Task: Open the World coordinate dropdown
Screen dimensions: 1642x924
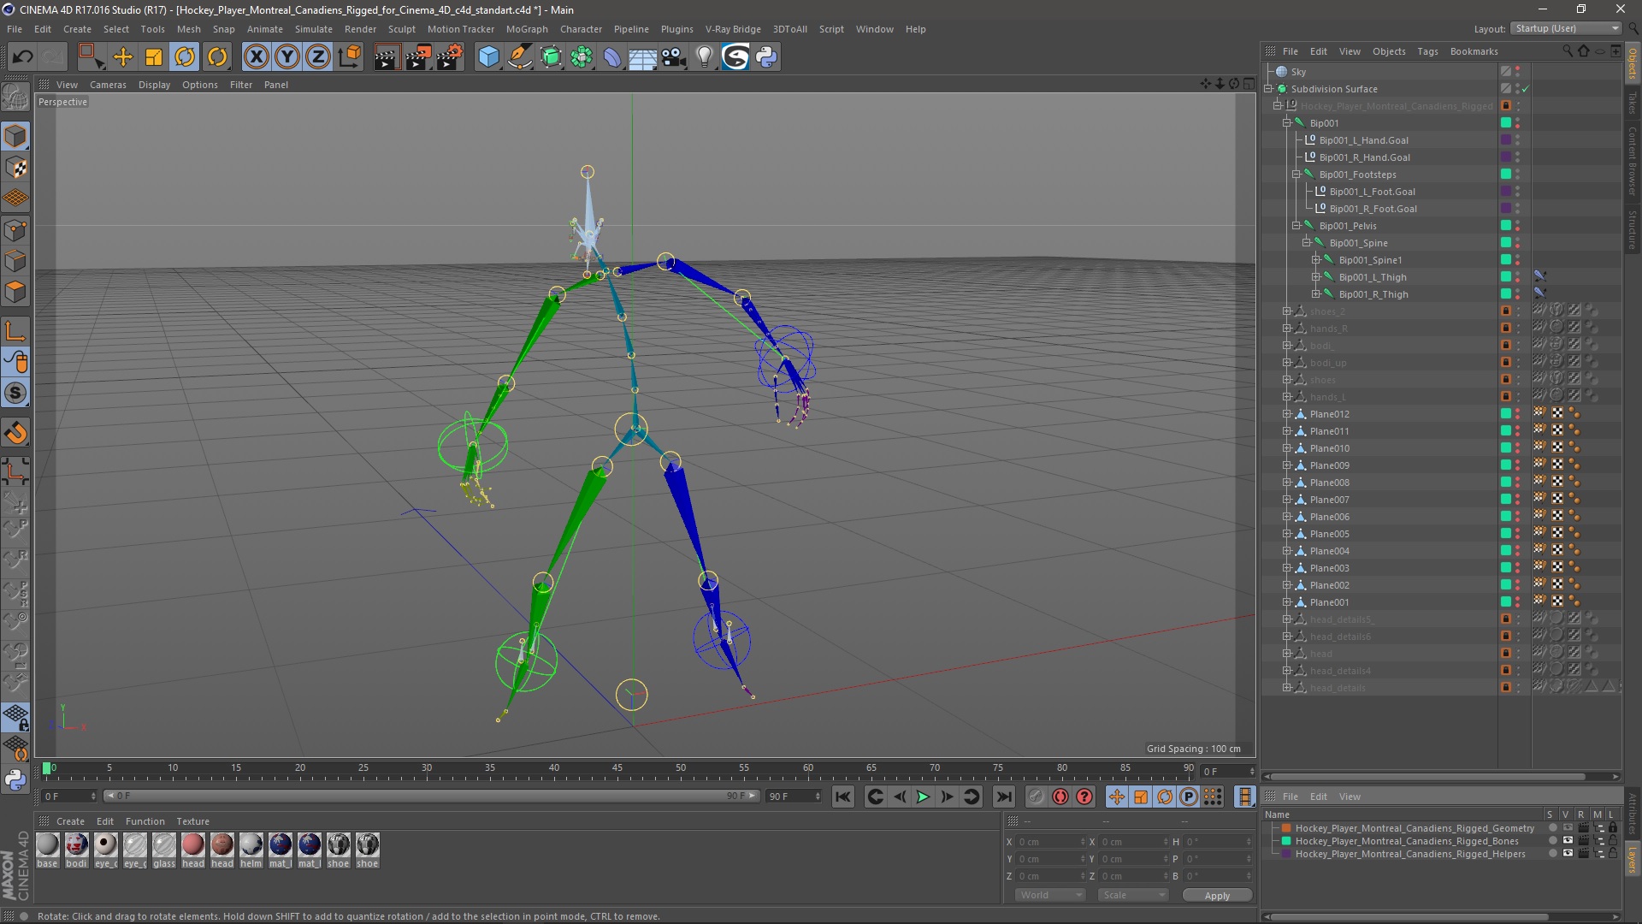Action: pos(1049,895)
